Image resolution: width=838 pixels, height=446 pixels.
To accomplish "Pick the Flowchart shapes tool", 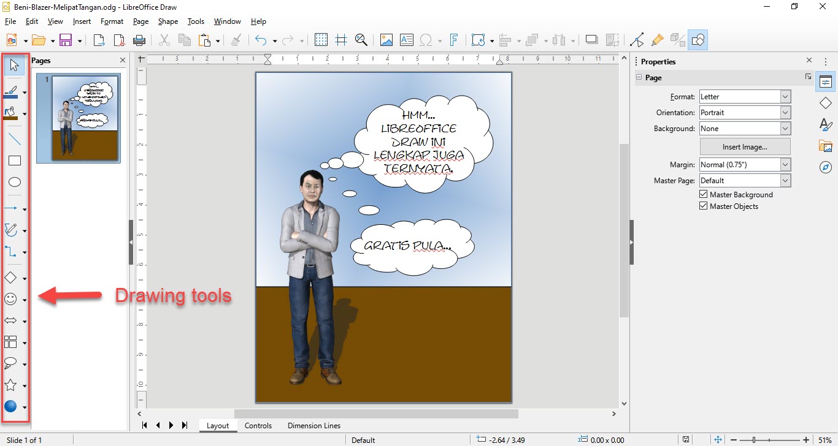I will (x=11, y=342).
